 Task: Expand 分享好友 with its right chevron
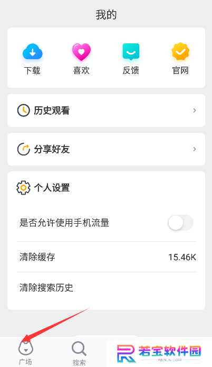tap(195, 149)
